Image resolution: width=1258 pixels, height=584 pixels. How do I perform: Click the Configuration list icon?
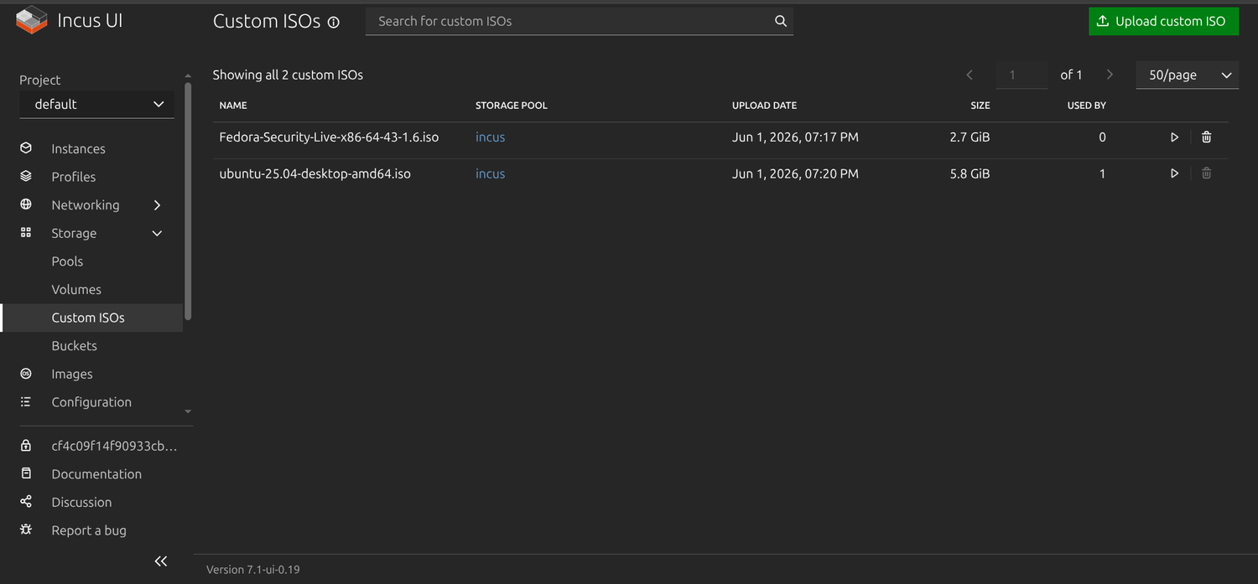point(26,402)
